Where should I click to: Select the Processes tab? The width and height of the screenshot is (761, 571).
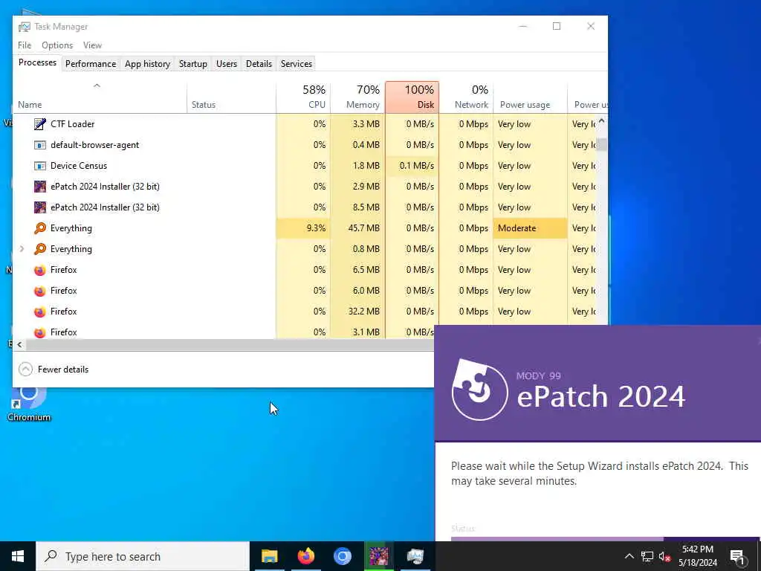pos(37,62)
